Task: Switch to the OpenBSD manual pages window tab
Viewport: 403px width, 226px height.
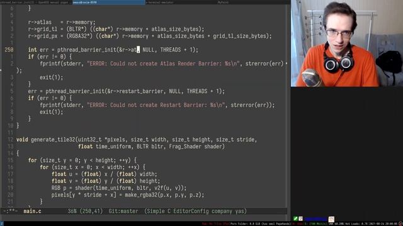Action: (x=36, y=3)
